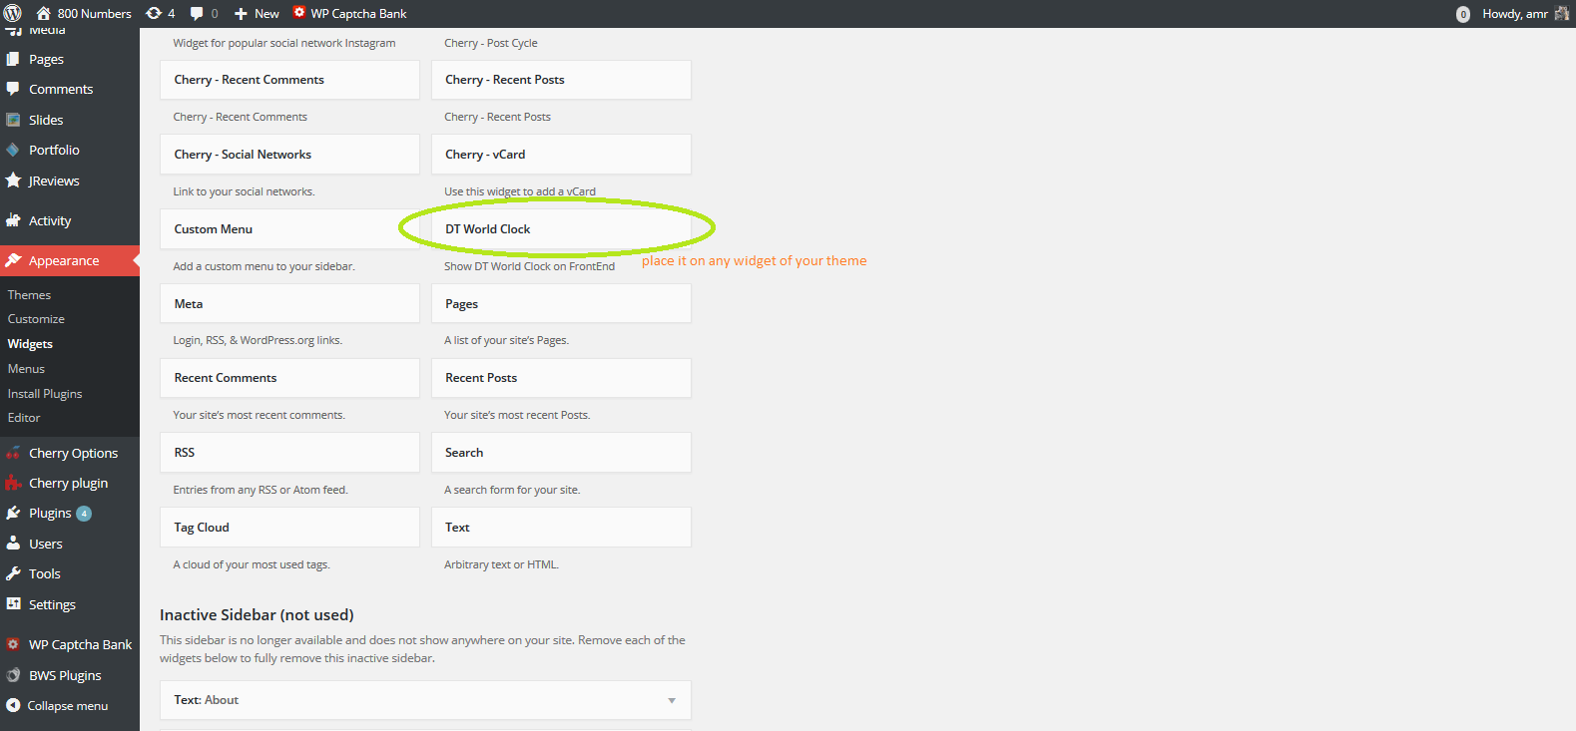Open the 800 Numbers site home icon

[x=43, y=13]
